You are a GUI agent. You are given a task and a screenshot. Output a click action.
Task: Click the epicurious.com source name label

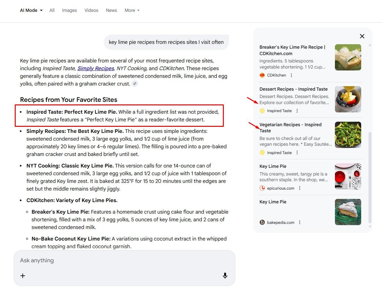pos(280,188)
